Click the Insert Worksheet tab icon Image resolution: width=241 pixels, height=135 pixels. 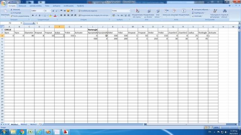41,124
